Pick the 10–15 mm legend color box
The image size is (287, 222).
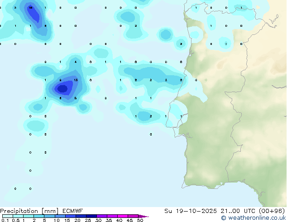[60, 216]
